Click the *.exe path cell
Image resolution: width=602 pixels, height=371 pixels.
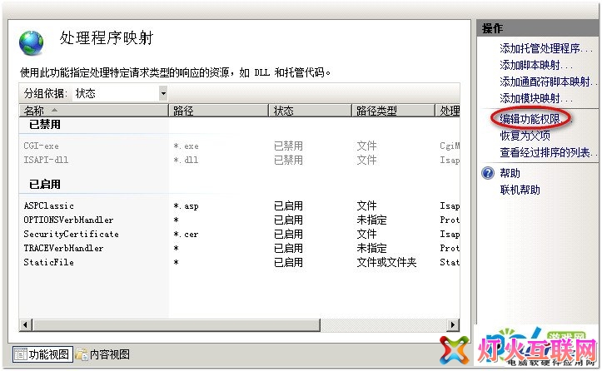click(x=186, y=146)
